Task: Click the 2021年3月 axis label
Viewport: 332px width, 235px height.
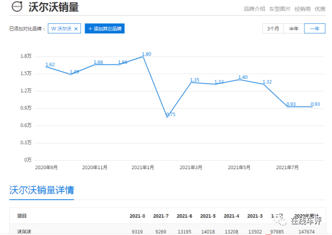Action: [x=191, y=167]
